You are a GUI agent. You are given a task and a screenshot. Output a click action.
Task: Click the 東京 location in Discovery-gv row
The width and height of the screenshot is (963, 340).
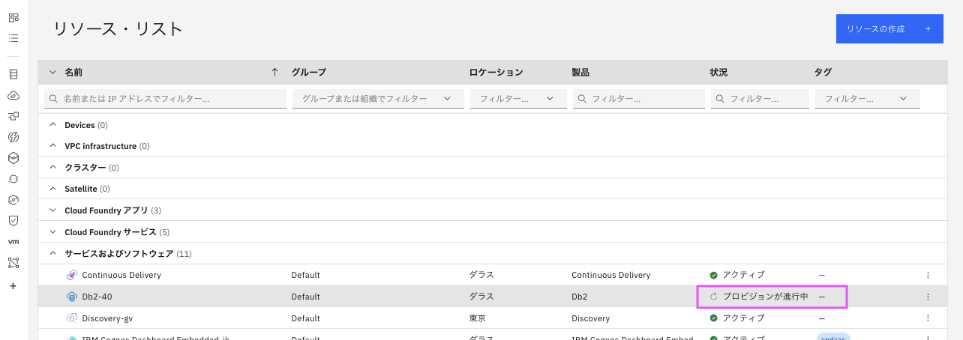click(x=477, y=318)
